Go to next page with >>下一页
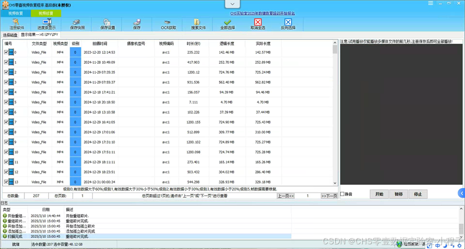Viewport: 465px width, 249px height. [329, 196]
